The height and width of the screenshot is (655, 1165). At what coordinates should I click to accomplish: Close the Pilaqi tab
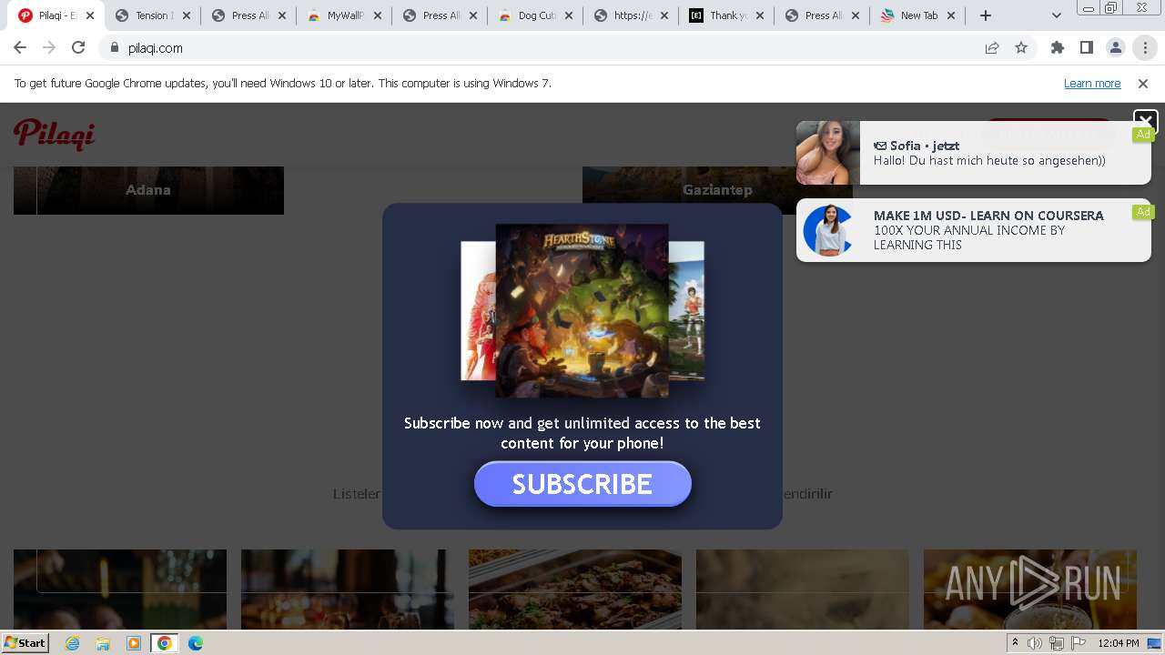90,15
